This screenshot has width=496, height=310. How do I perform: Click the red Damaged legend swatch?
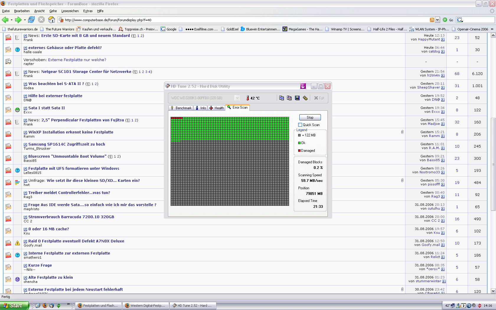coord(299,151)
